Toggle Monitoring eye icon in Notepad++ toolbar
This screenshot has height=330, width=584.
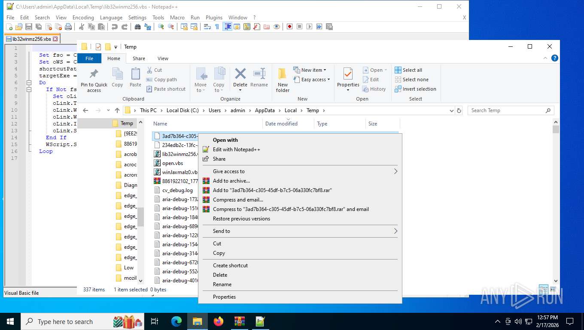[277, 27]
